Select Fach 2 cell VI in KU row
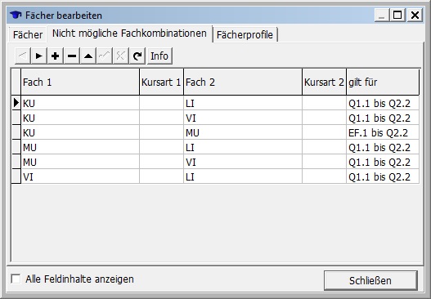This screenshot has width=431, height=299. (x=243, y=118)
